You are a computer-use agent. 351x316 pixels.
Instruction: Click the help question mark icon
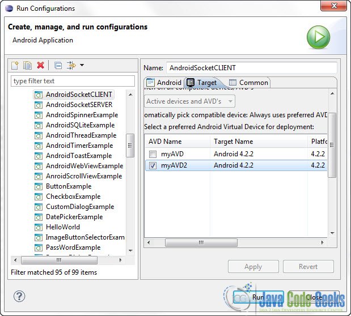(19, 296)
